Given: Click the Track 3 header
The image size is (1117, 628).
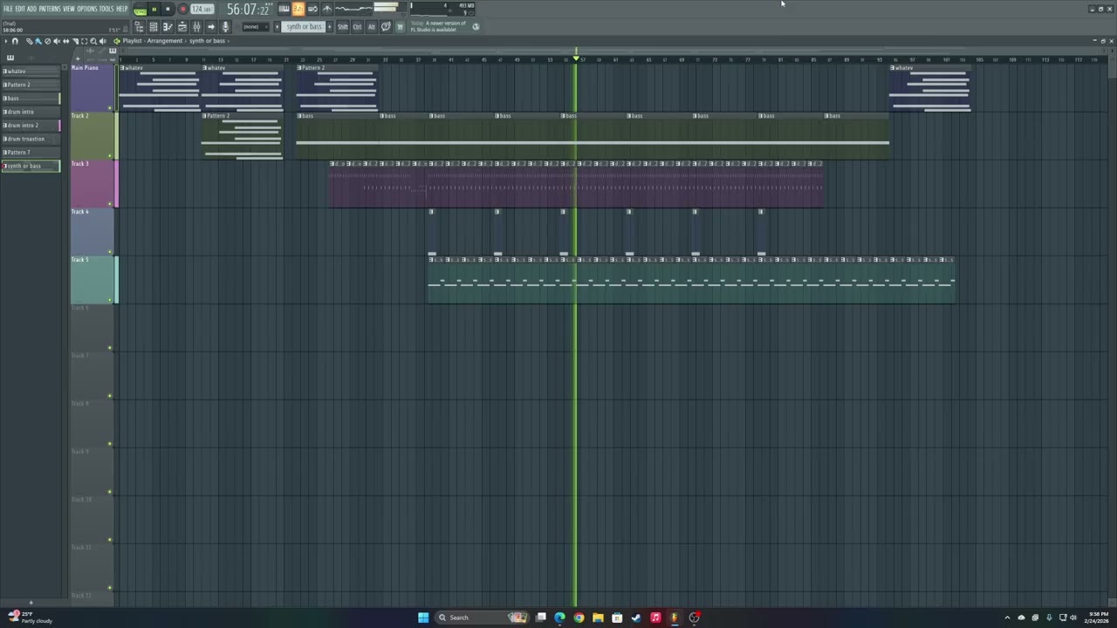Looking at the screenshot, I should tap(92, 183).
